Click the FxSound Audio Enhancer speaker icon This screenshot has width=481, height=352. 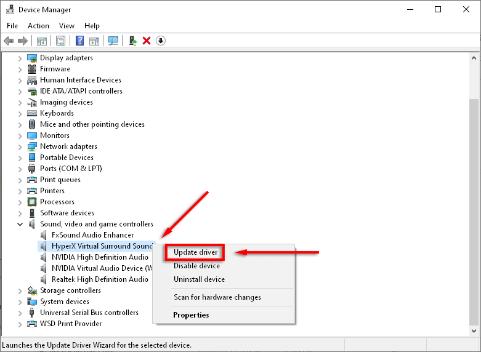44,235
